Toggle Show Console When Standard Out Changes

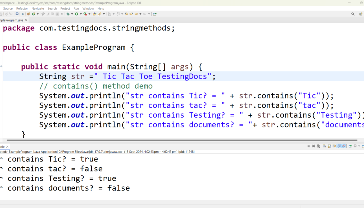coord(339,146)
